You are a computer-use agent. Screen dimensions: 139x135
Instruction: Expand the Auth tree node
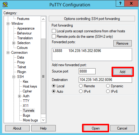19,96
